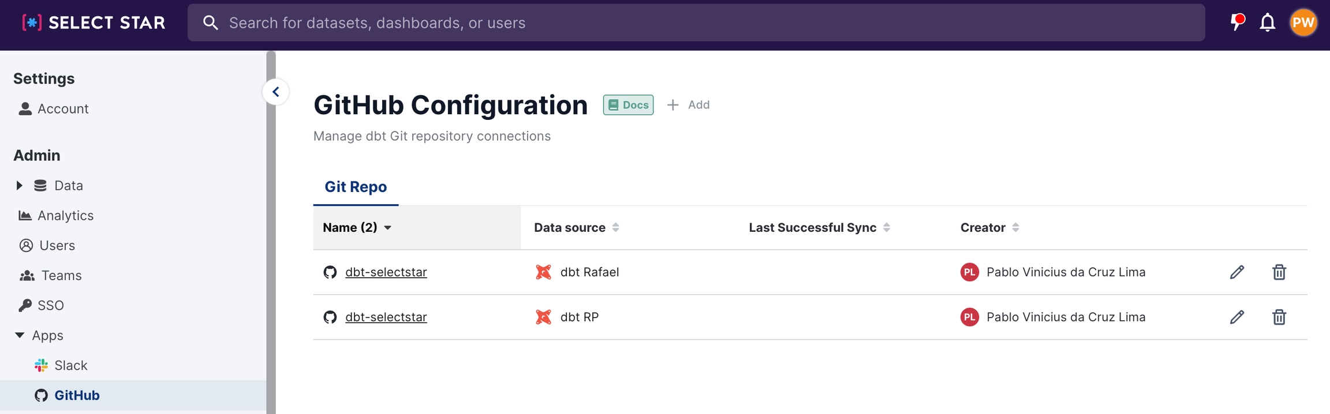1330x414 pixels.
Task: Select the Git Repo tab
Action: coord(356,187)
